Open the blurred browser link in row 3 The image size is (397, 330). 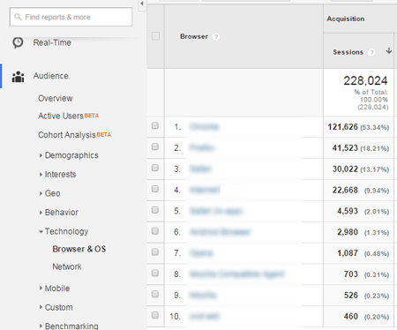pyautogui.click(x=200, y=169)
